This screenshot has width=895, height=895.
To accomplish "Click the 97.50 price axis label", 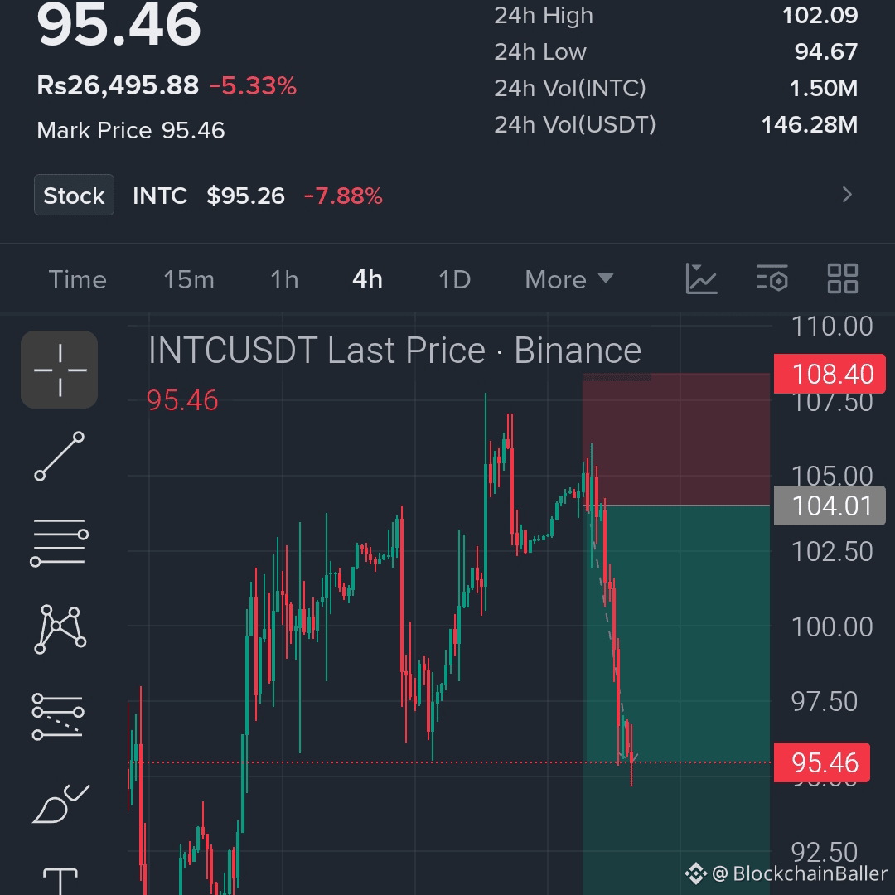I will (825, 702).
